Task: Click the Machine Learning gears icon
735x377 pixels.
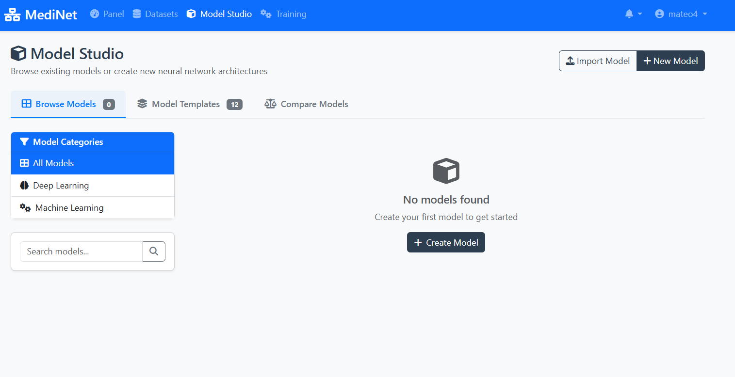Action: [25, 207]
